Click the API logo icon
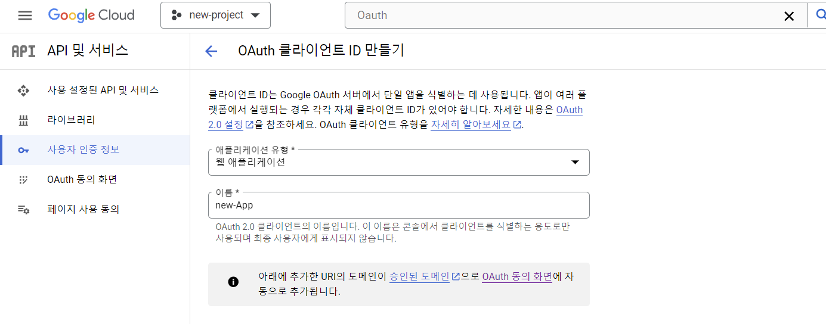Screen dimensions: 826x324 (x=24, y=51)
